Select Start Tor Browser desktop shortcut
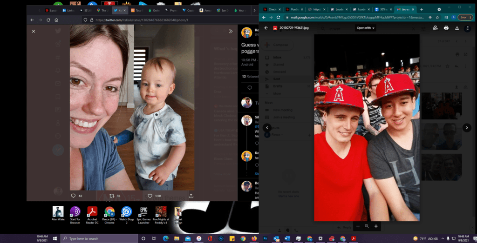The width and height of the screenshot is (477, 243). tap(75, 215)
